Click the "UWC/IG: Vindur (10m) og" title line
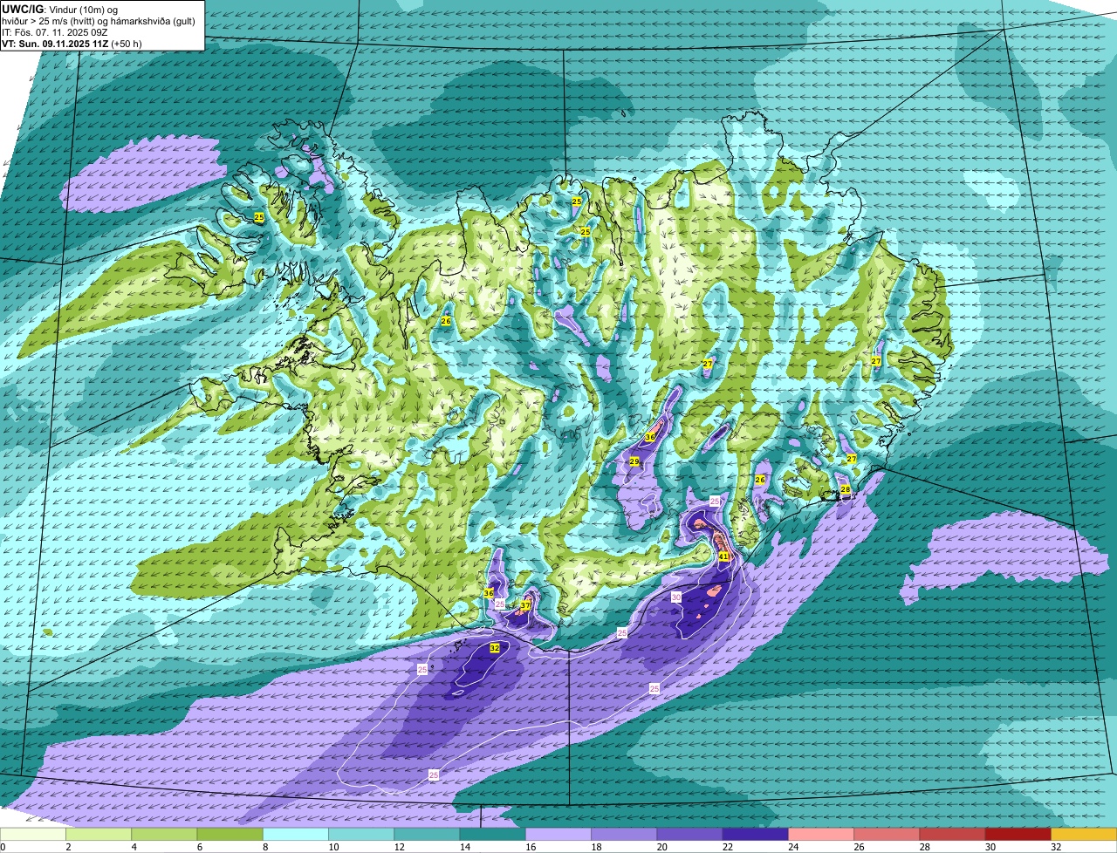1117x853 pixels. [x=59, y=9]
